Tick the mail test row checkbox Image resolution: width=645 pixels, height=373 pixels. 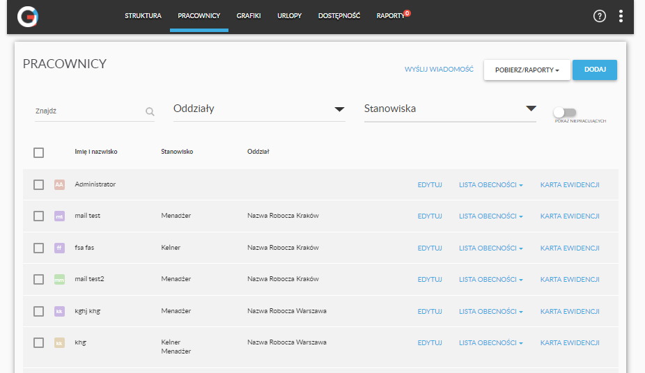pos(39,216)
